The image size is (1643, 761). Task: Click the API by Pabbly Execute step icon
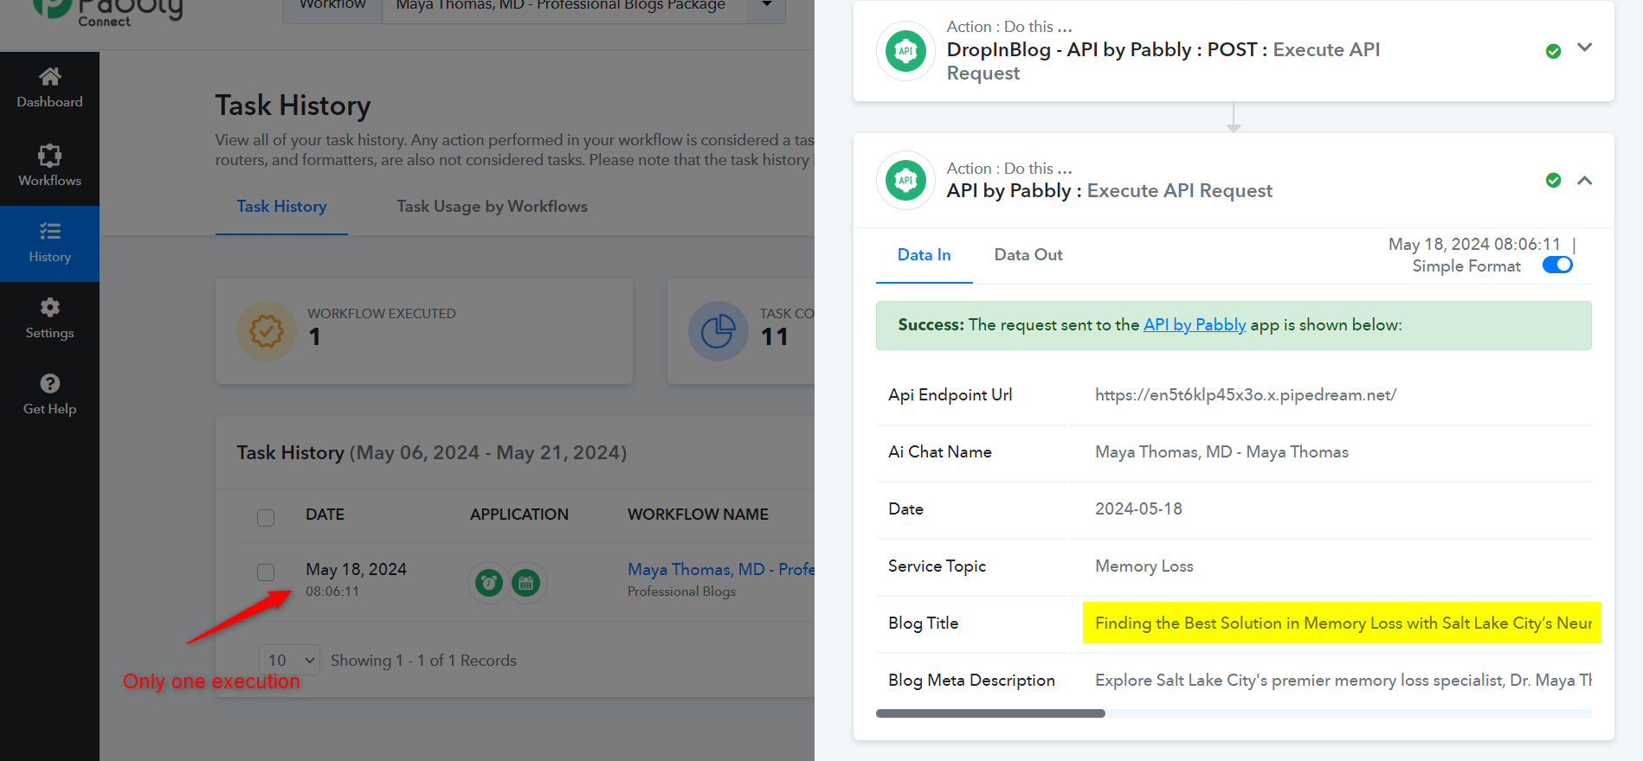(x=905, y=180)
